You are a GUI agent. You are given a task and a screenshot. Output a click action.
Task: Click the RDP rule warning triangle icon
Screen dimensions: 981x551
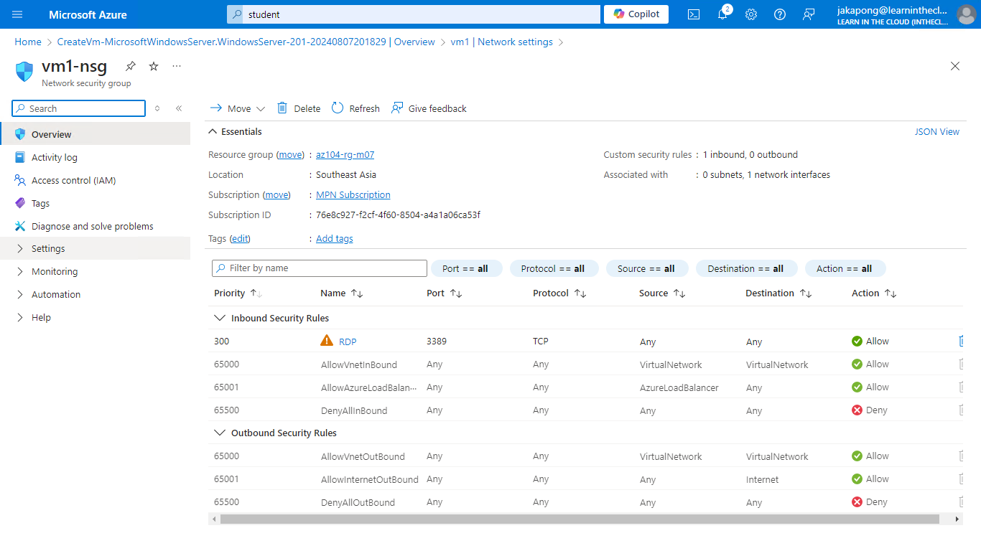click(x=327, y=341)
